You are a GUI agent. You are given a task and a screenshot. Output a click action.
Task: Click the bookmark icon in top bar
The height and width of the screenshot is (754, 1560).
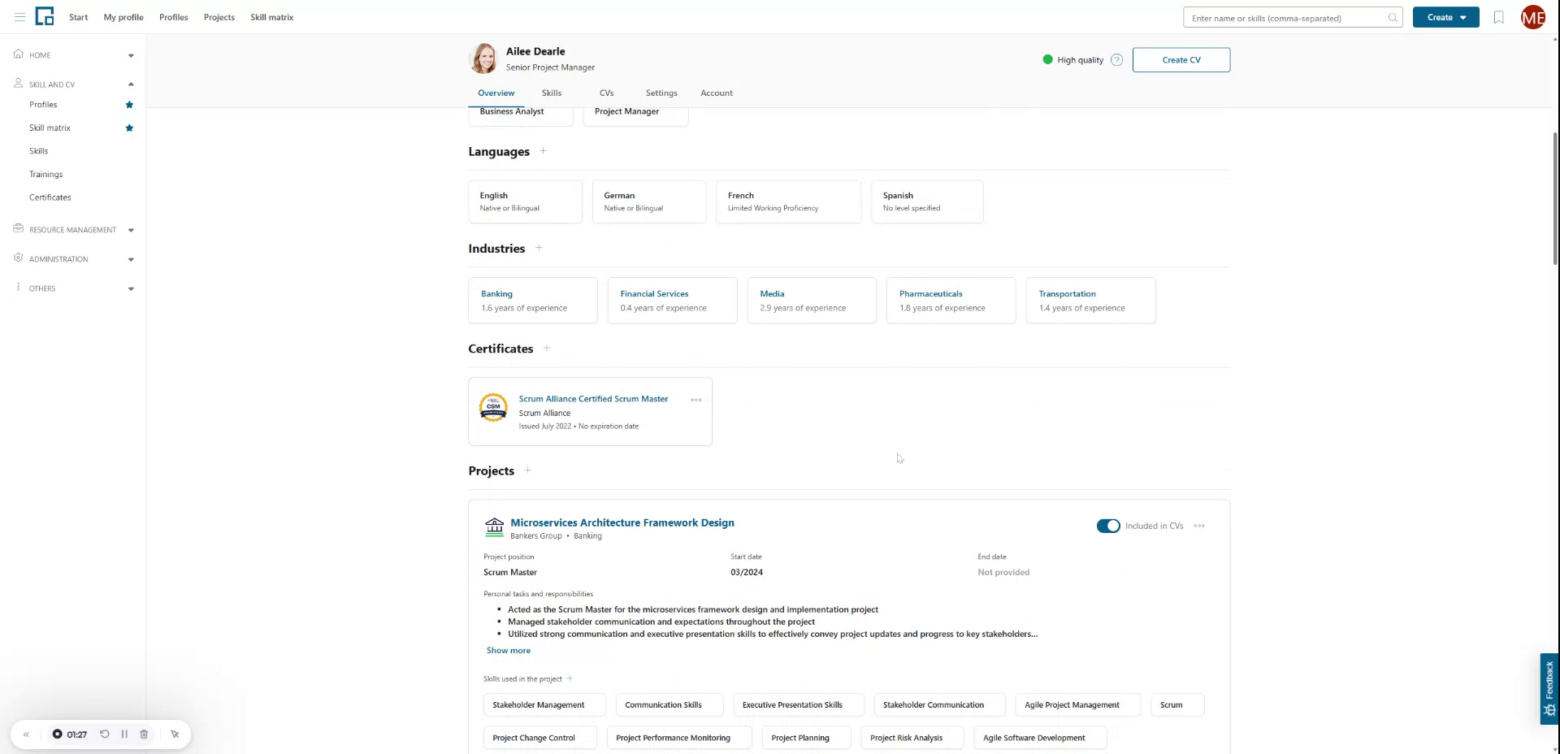point(1498,17)
